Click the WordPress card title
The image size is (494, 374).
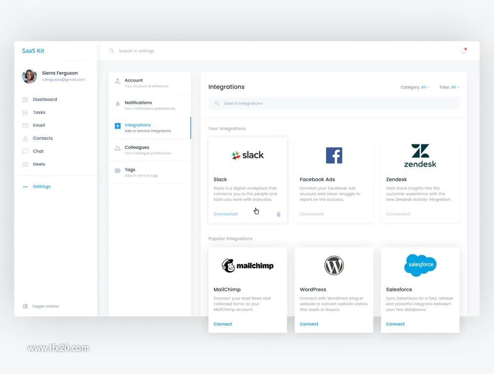313,290
